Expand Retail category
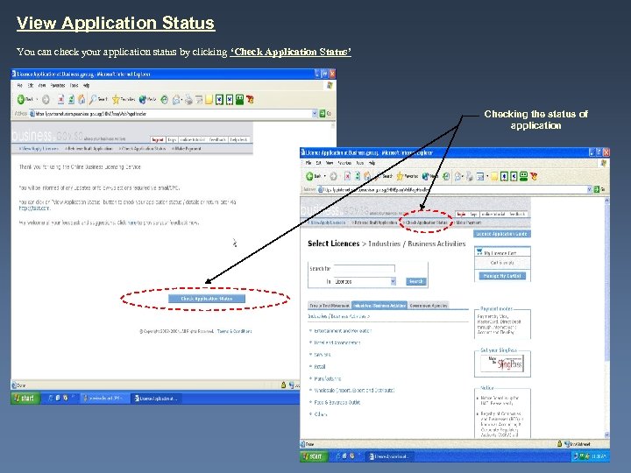Screen dimensions: 631x473 pos(320,367)
